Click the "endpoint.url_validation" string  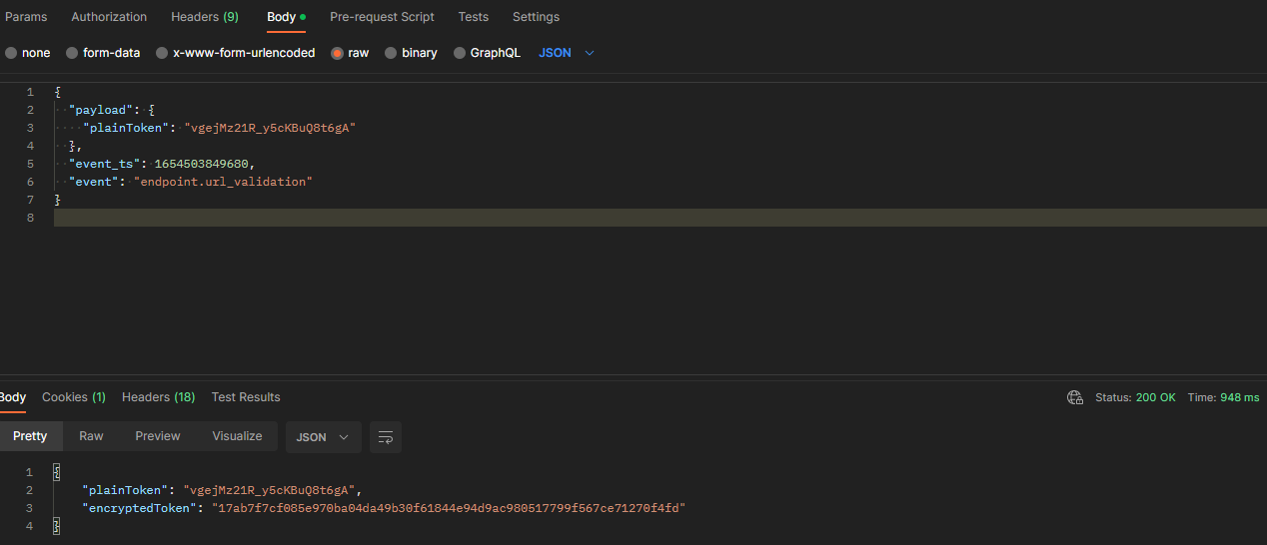(x=223, y=182)
